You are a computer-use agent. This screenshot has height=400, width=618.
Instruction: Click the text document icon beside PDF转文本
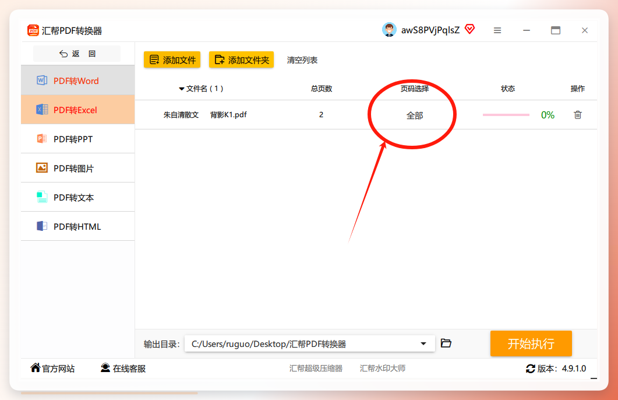(x=42, y=197)
